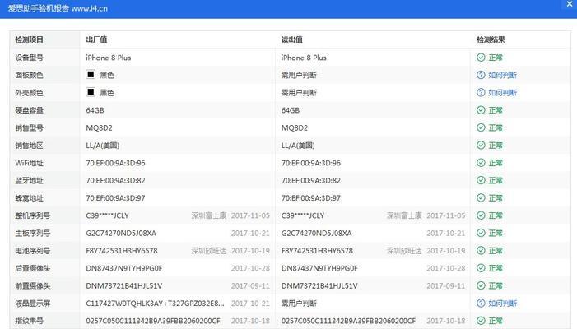
Task: Click 需用户判断 in the 面板颜色 row
Action: [299, 76]
